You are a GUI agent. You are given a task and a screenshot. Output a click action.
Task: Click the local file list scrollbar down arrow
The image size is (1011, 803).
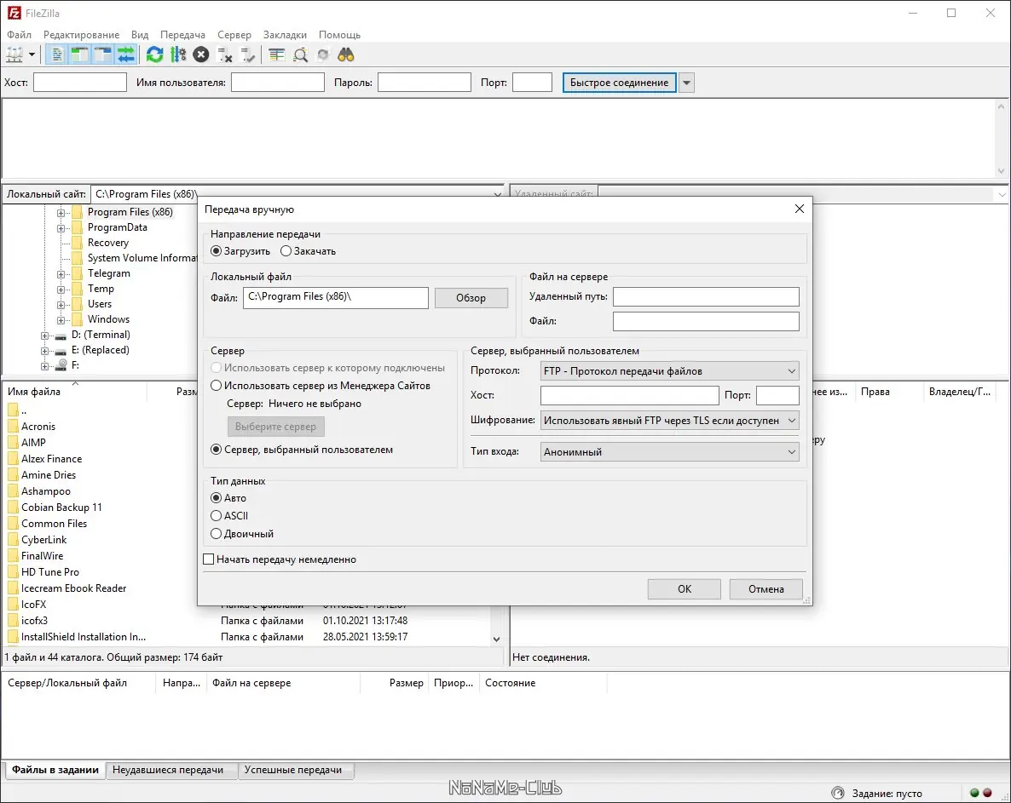pyautogui.click(x=497, y=639)
